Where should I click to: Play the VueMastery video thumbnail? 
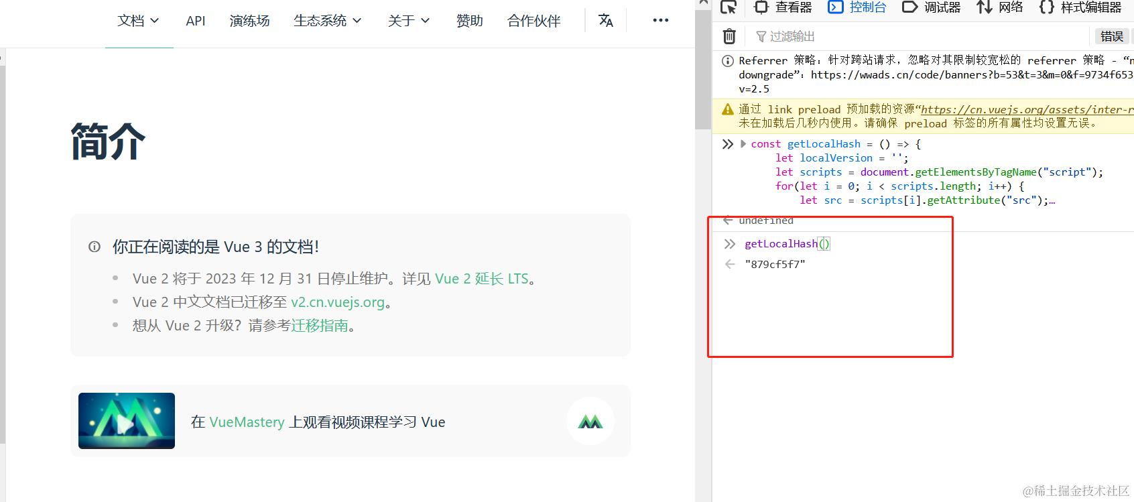[x=127, y=421]
